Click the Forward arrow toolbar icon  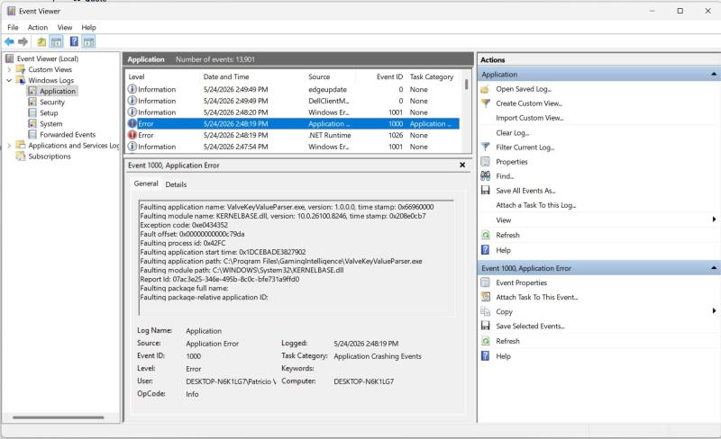[23, 41]
